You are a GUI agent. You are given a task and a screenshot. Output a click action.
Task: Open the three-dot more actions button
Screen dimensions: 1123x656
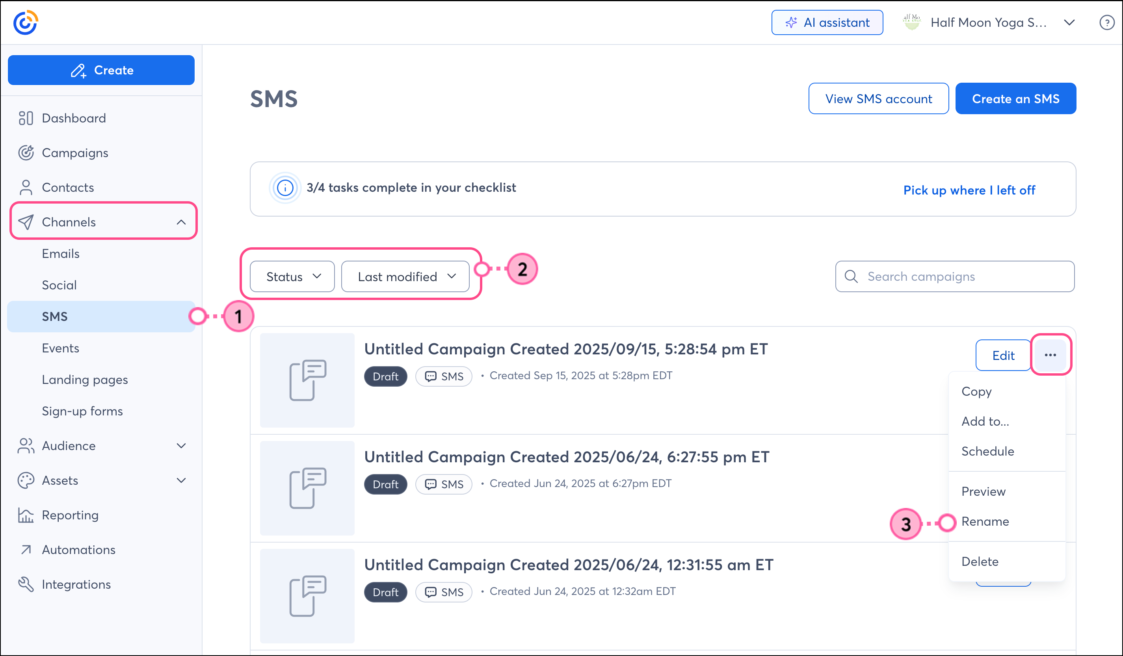tap(1050, 355)
